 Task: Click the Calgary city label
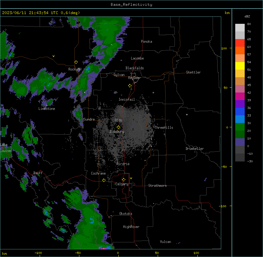tap(122, 184)
